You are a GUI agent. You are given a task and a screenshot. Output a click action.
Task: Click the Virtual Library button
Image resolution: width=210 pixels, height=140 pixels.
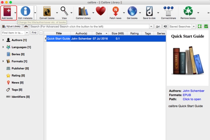click(x=11, y=26)
